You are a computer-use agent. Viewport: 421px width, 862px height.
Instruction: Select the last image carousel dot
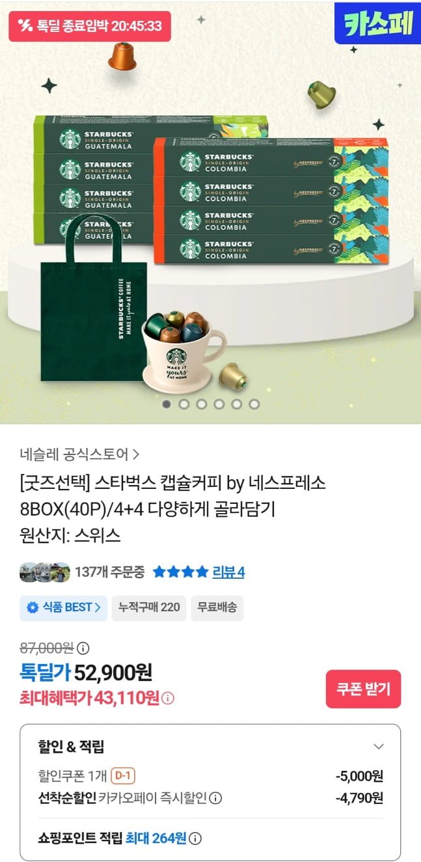254,404
